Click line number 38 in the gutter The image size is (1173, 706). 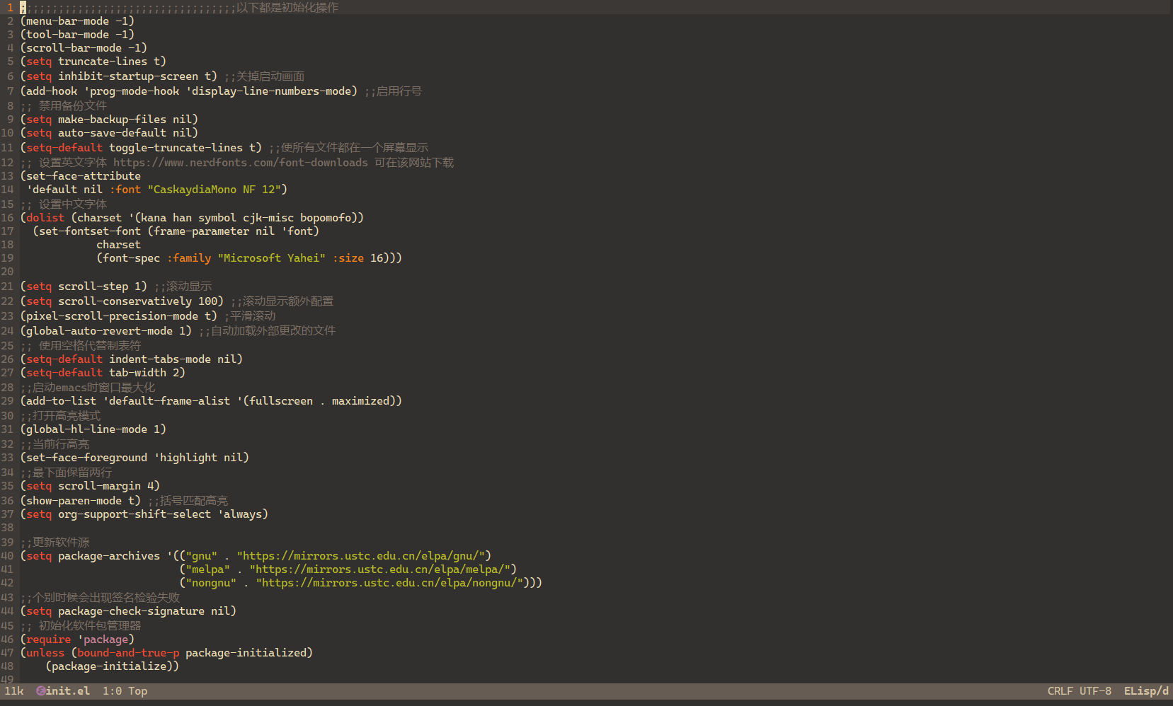(x=7, y=528)
